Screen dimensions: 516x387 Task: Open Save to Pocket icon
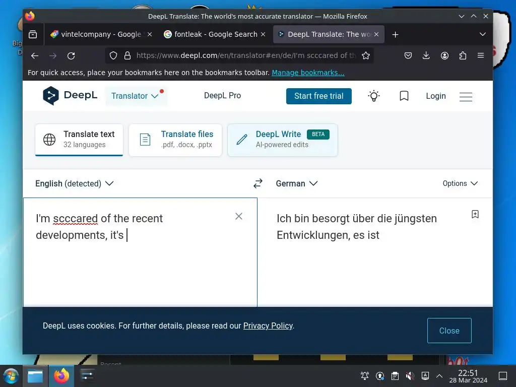408,55
